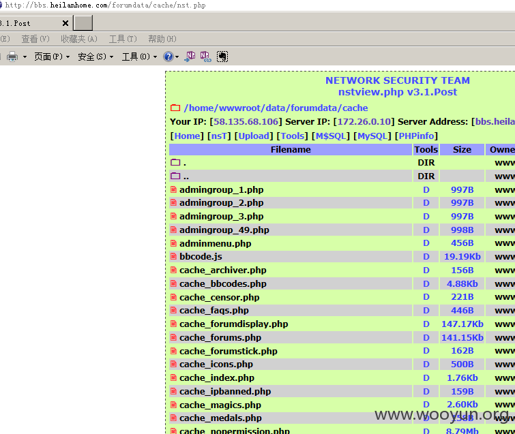Open the adminmenu.php filename
The width and height of the screenshot is (515, 434).
click(x=215, y=243)
